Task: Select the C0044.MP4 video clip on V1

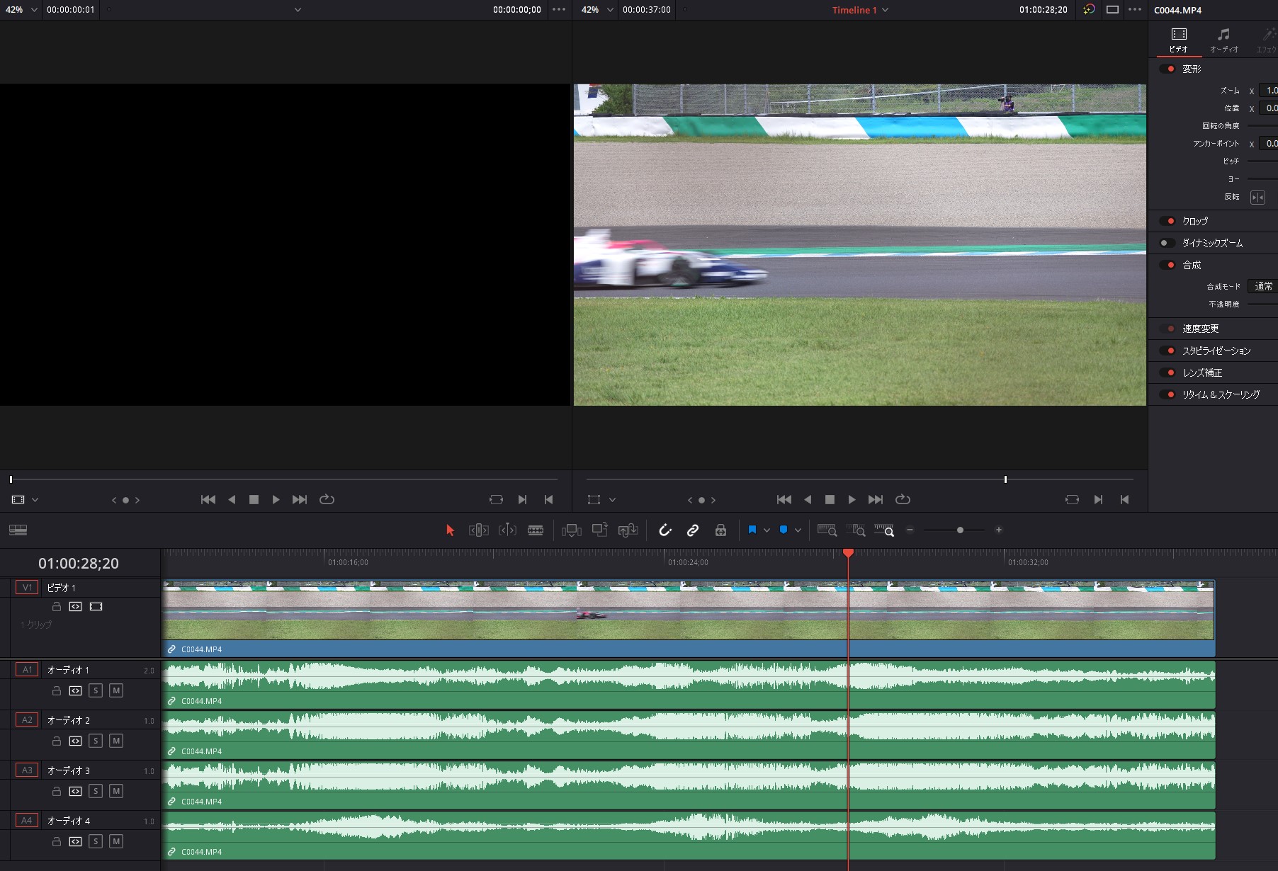Action: [687, 611]
